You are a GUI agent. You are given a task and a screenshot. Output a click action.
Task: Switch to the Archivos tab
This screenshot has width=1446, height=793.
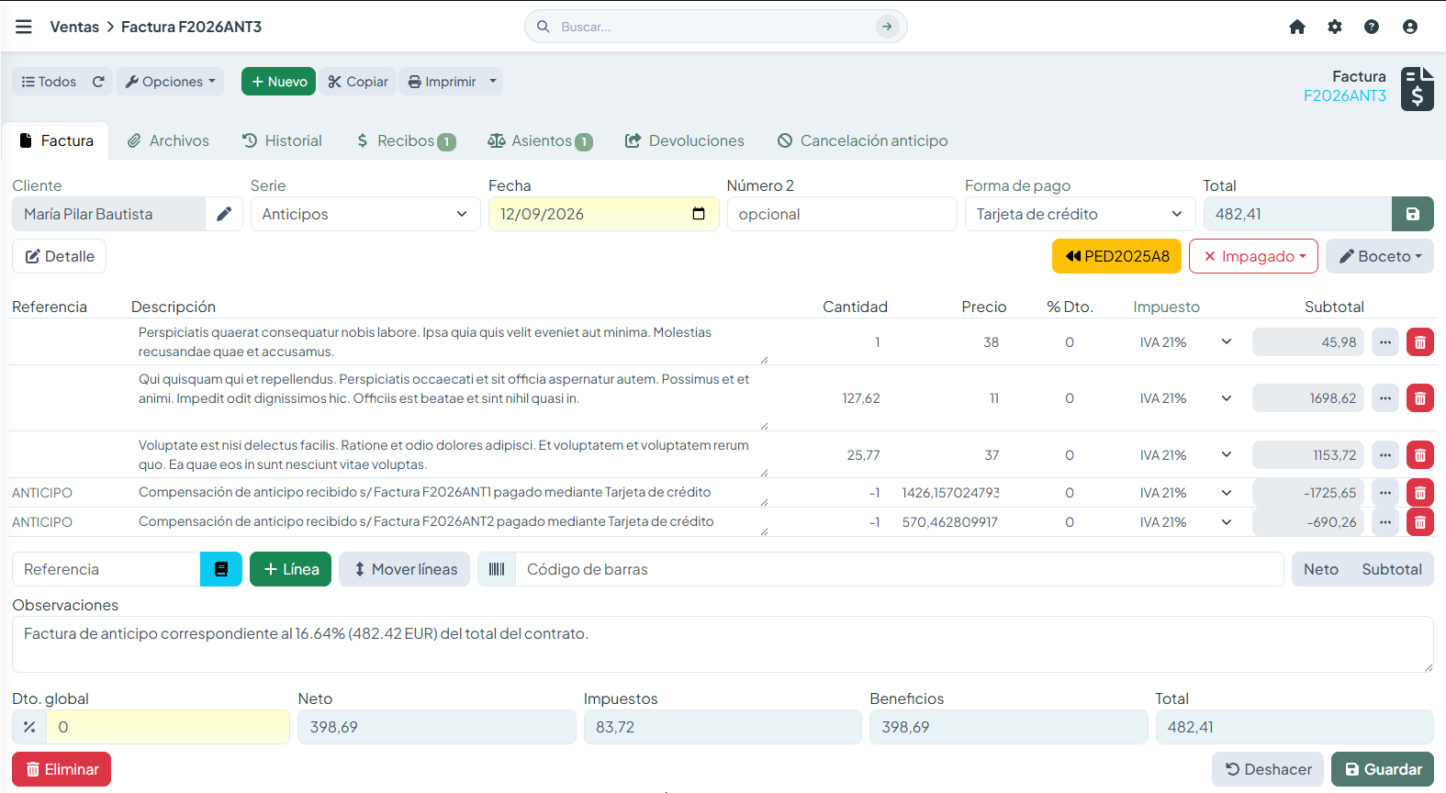click(168, 140)
